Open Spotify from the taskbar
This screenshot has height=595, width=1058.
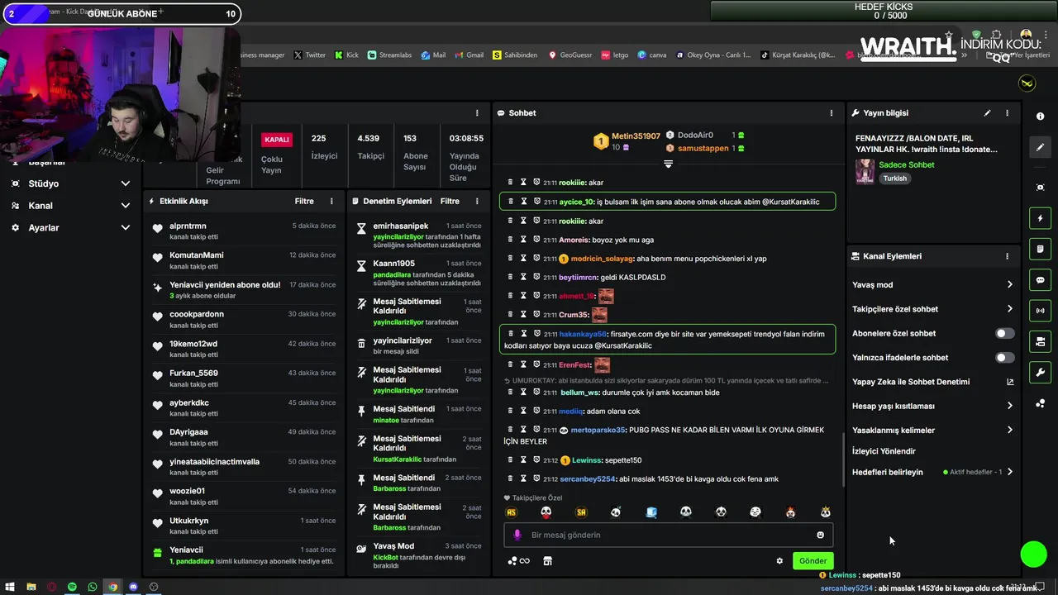pyautogui.click(x=72, y=587)
